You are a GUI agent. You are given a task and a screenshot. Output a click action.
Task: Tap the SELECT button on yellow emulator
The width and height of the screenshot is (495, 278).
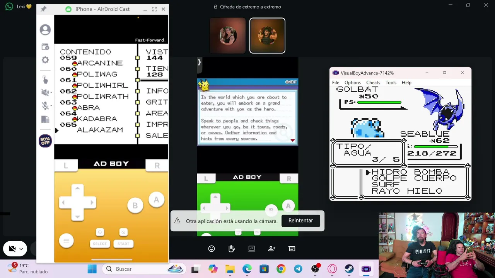100,244
